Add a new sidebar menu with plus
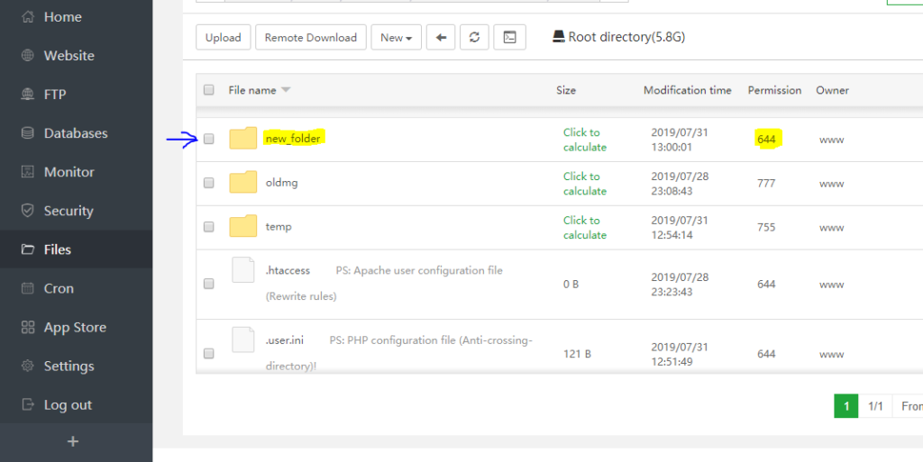 [x=73, y=441]
